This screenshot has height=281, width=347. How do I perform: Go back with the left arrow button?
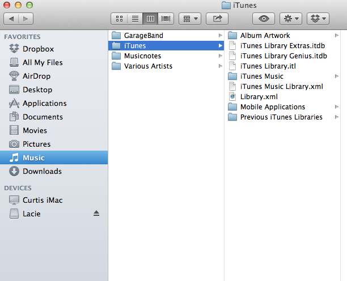(11, 19)
